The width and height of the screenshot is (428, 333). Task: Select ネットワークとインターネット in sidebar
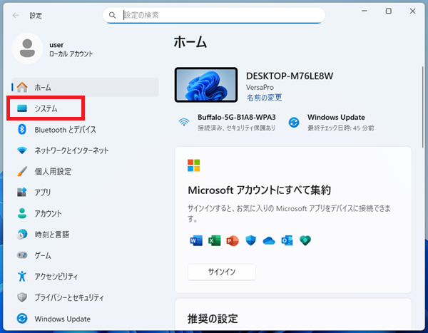71,150
